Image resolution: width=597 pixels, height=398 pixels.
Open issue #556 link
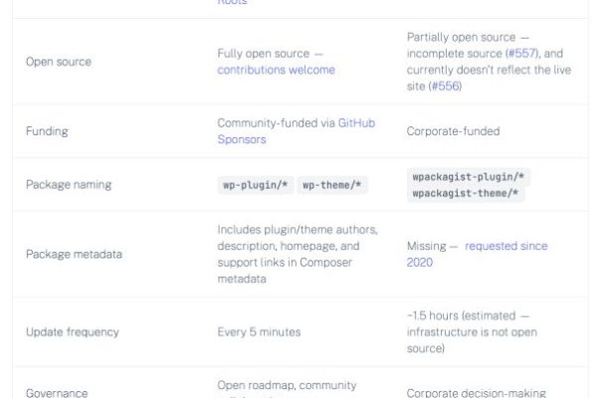click(444, 87)
